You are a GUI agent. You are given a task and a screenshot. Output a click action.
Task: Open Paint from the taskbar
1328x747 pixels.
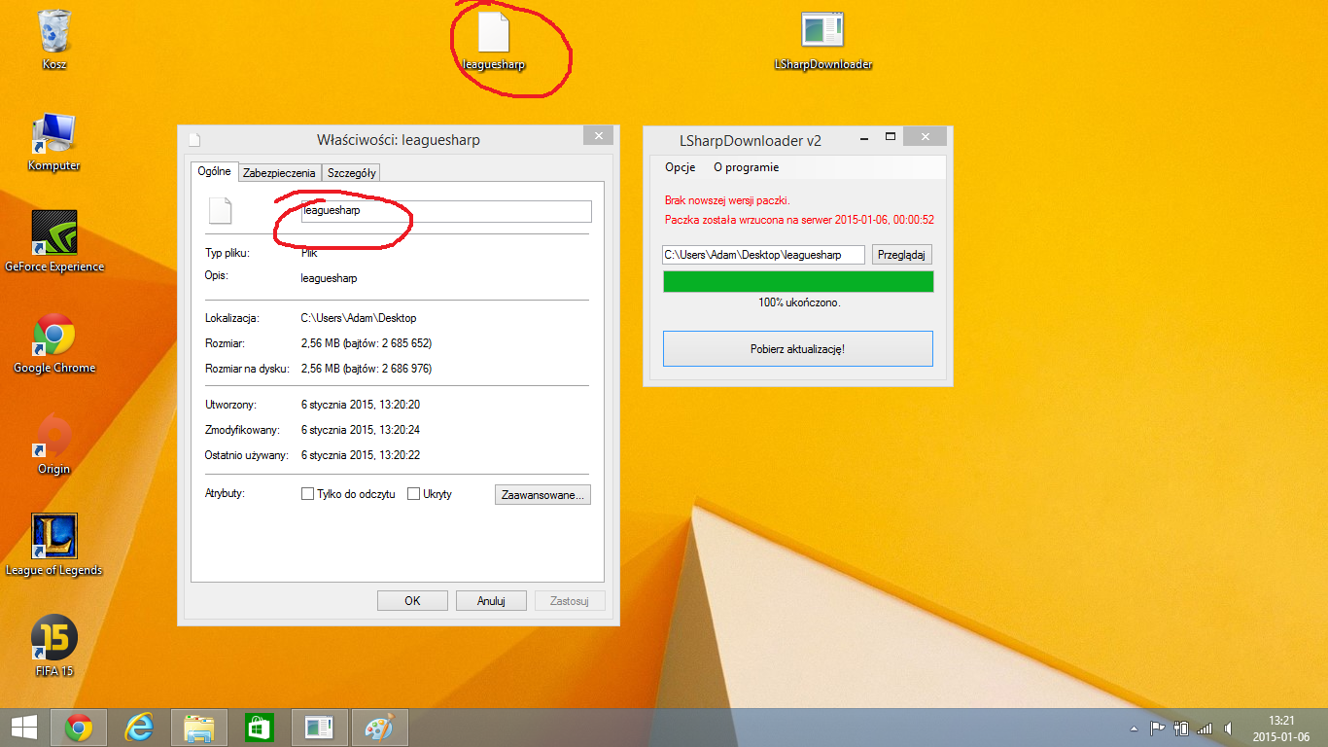coord(380,728)
